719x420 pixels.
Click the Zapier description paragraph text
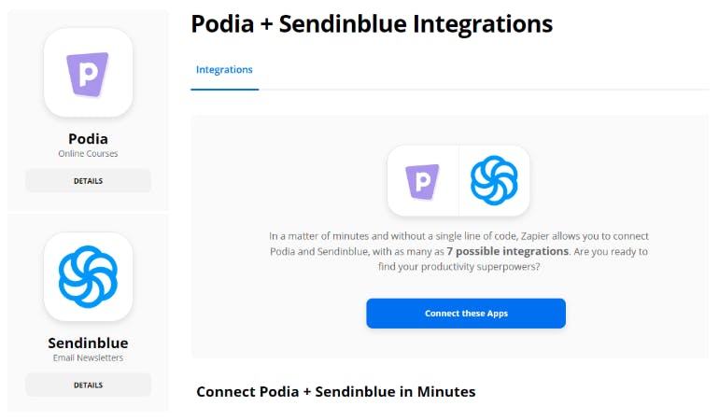(x=458, y=251)
